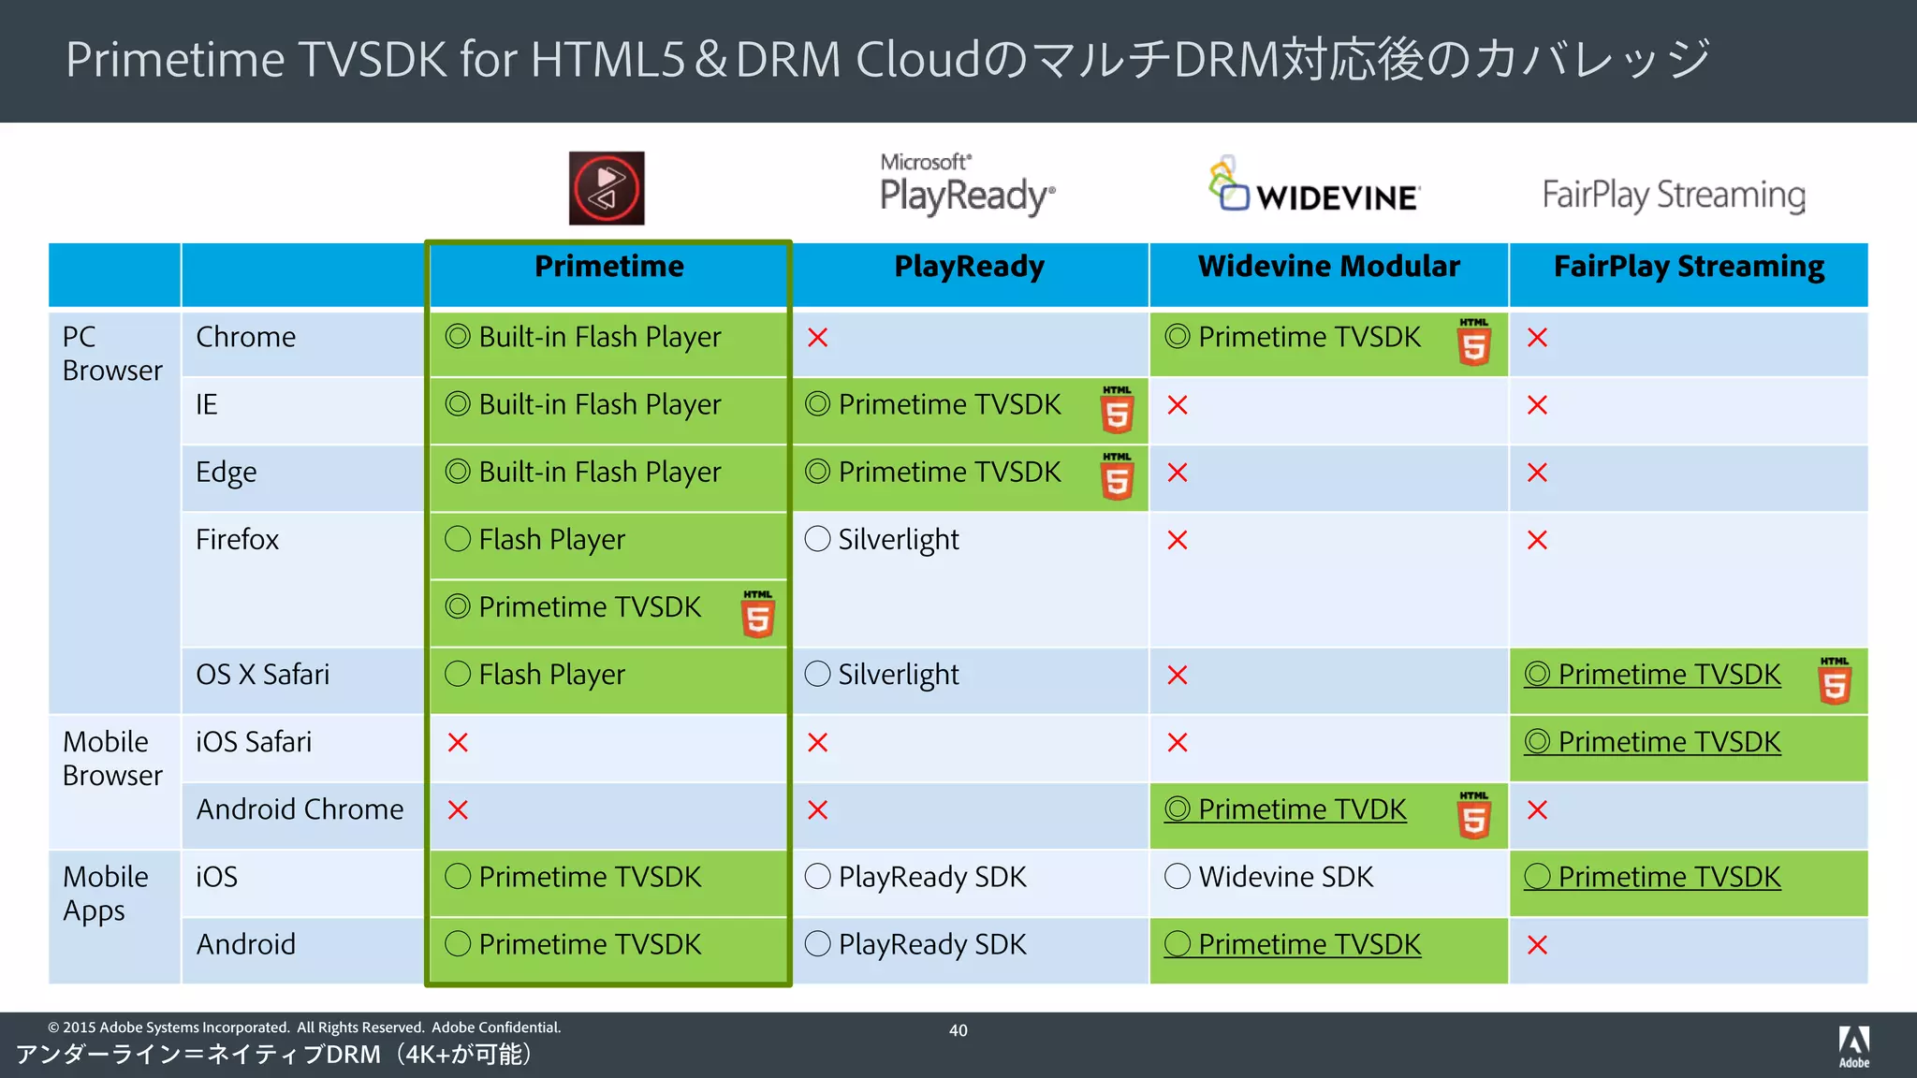Click HTML5 badge in Android Chrome Widevine cell
1917x1078 pixels.
tap(1474, 815)
